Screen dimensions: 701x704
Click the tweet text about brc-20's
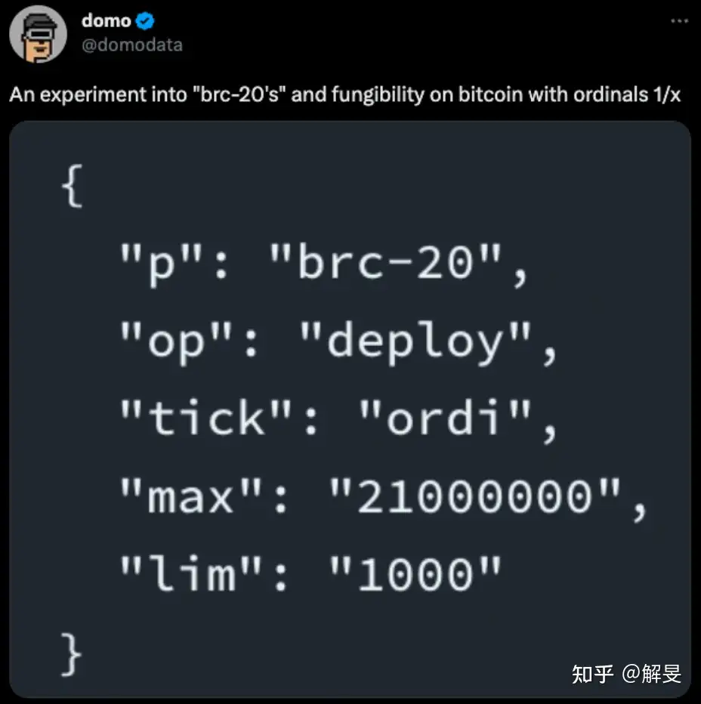pos(345,94)
